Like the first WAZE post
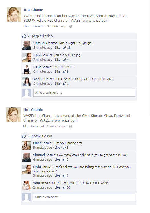The image size is (150, 213). tap(26, 26)
